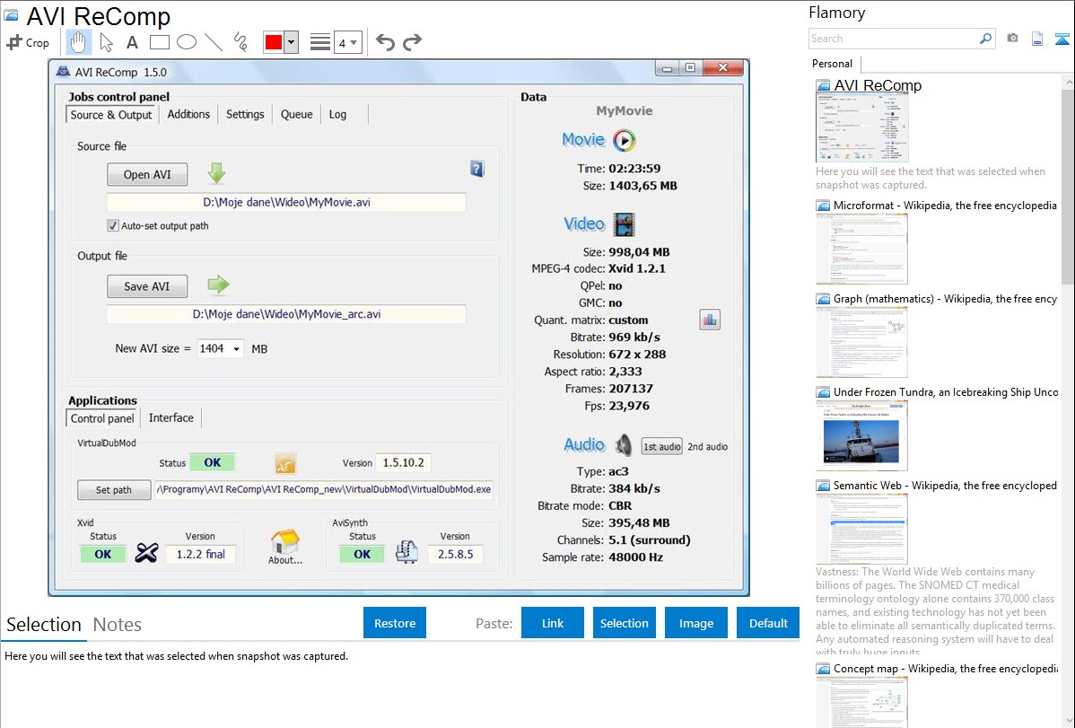This screenshot has width=1075, height=728.
Task: Switch to the Settings tab
Action: [x=245, y=115]
